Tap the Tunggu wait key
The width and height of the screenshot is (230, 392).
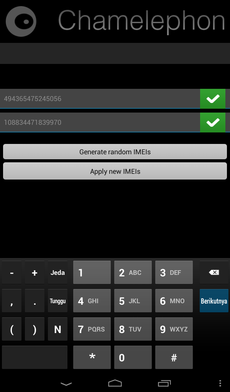click(58, 301)
